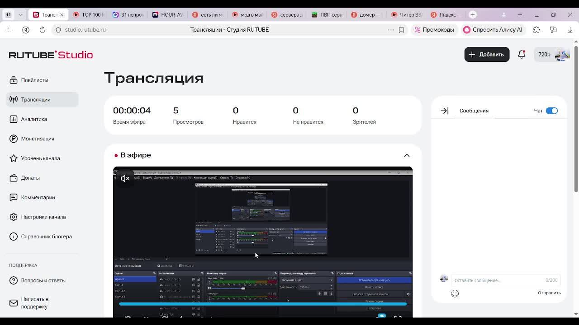The image size is (579, 325).
Task: Switch to the 31 непроч browser tab
Action: pos(128,15)
